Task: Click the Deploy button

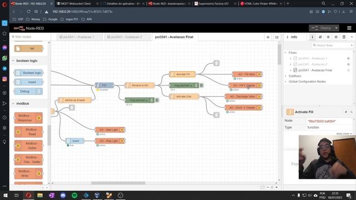Action: coord(322,28)
